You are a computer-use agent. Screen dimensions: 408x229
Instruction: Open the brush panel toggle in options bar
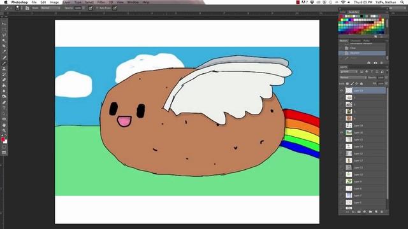(x=27, y=8)
